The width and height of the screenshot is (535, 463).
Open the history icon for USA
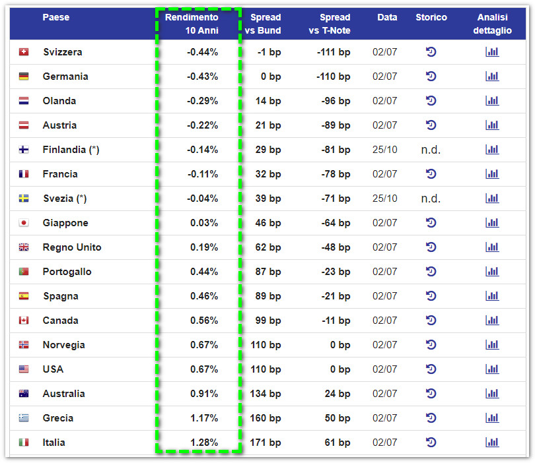[431, 369]
